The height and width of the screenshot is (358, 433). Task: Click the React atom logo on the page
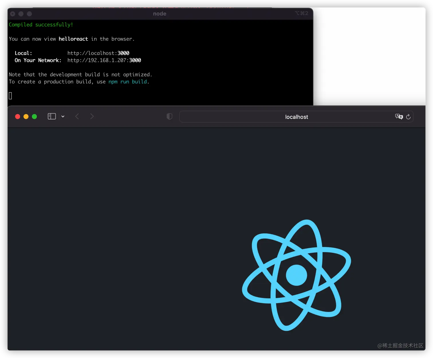coord(296,276)
